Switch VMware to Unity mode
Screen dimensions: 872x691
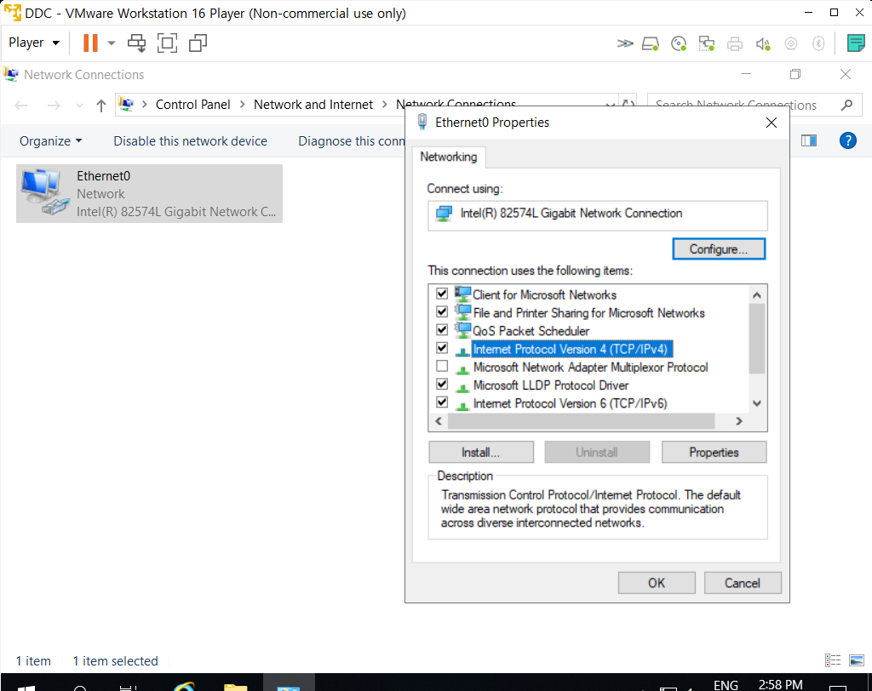tap(198, 43)
